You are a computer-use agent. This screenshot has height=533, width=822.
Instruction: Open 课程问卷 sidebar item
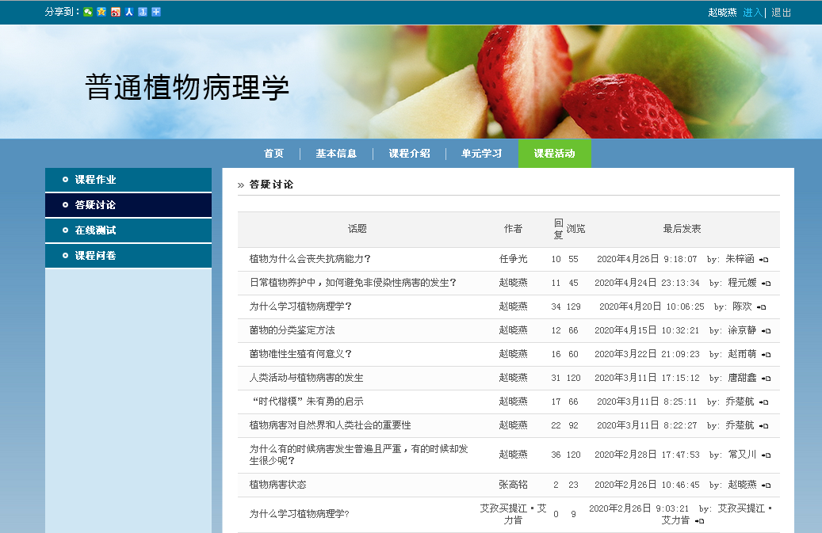tap(95, 256)
